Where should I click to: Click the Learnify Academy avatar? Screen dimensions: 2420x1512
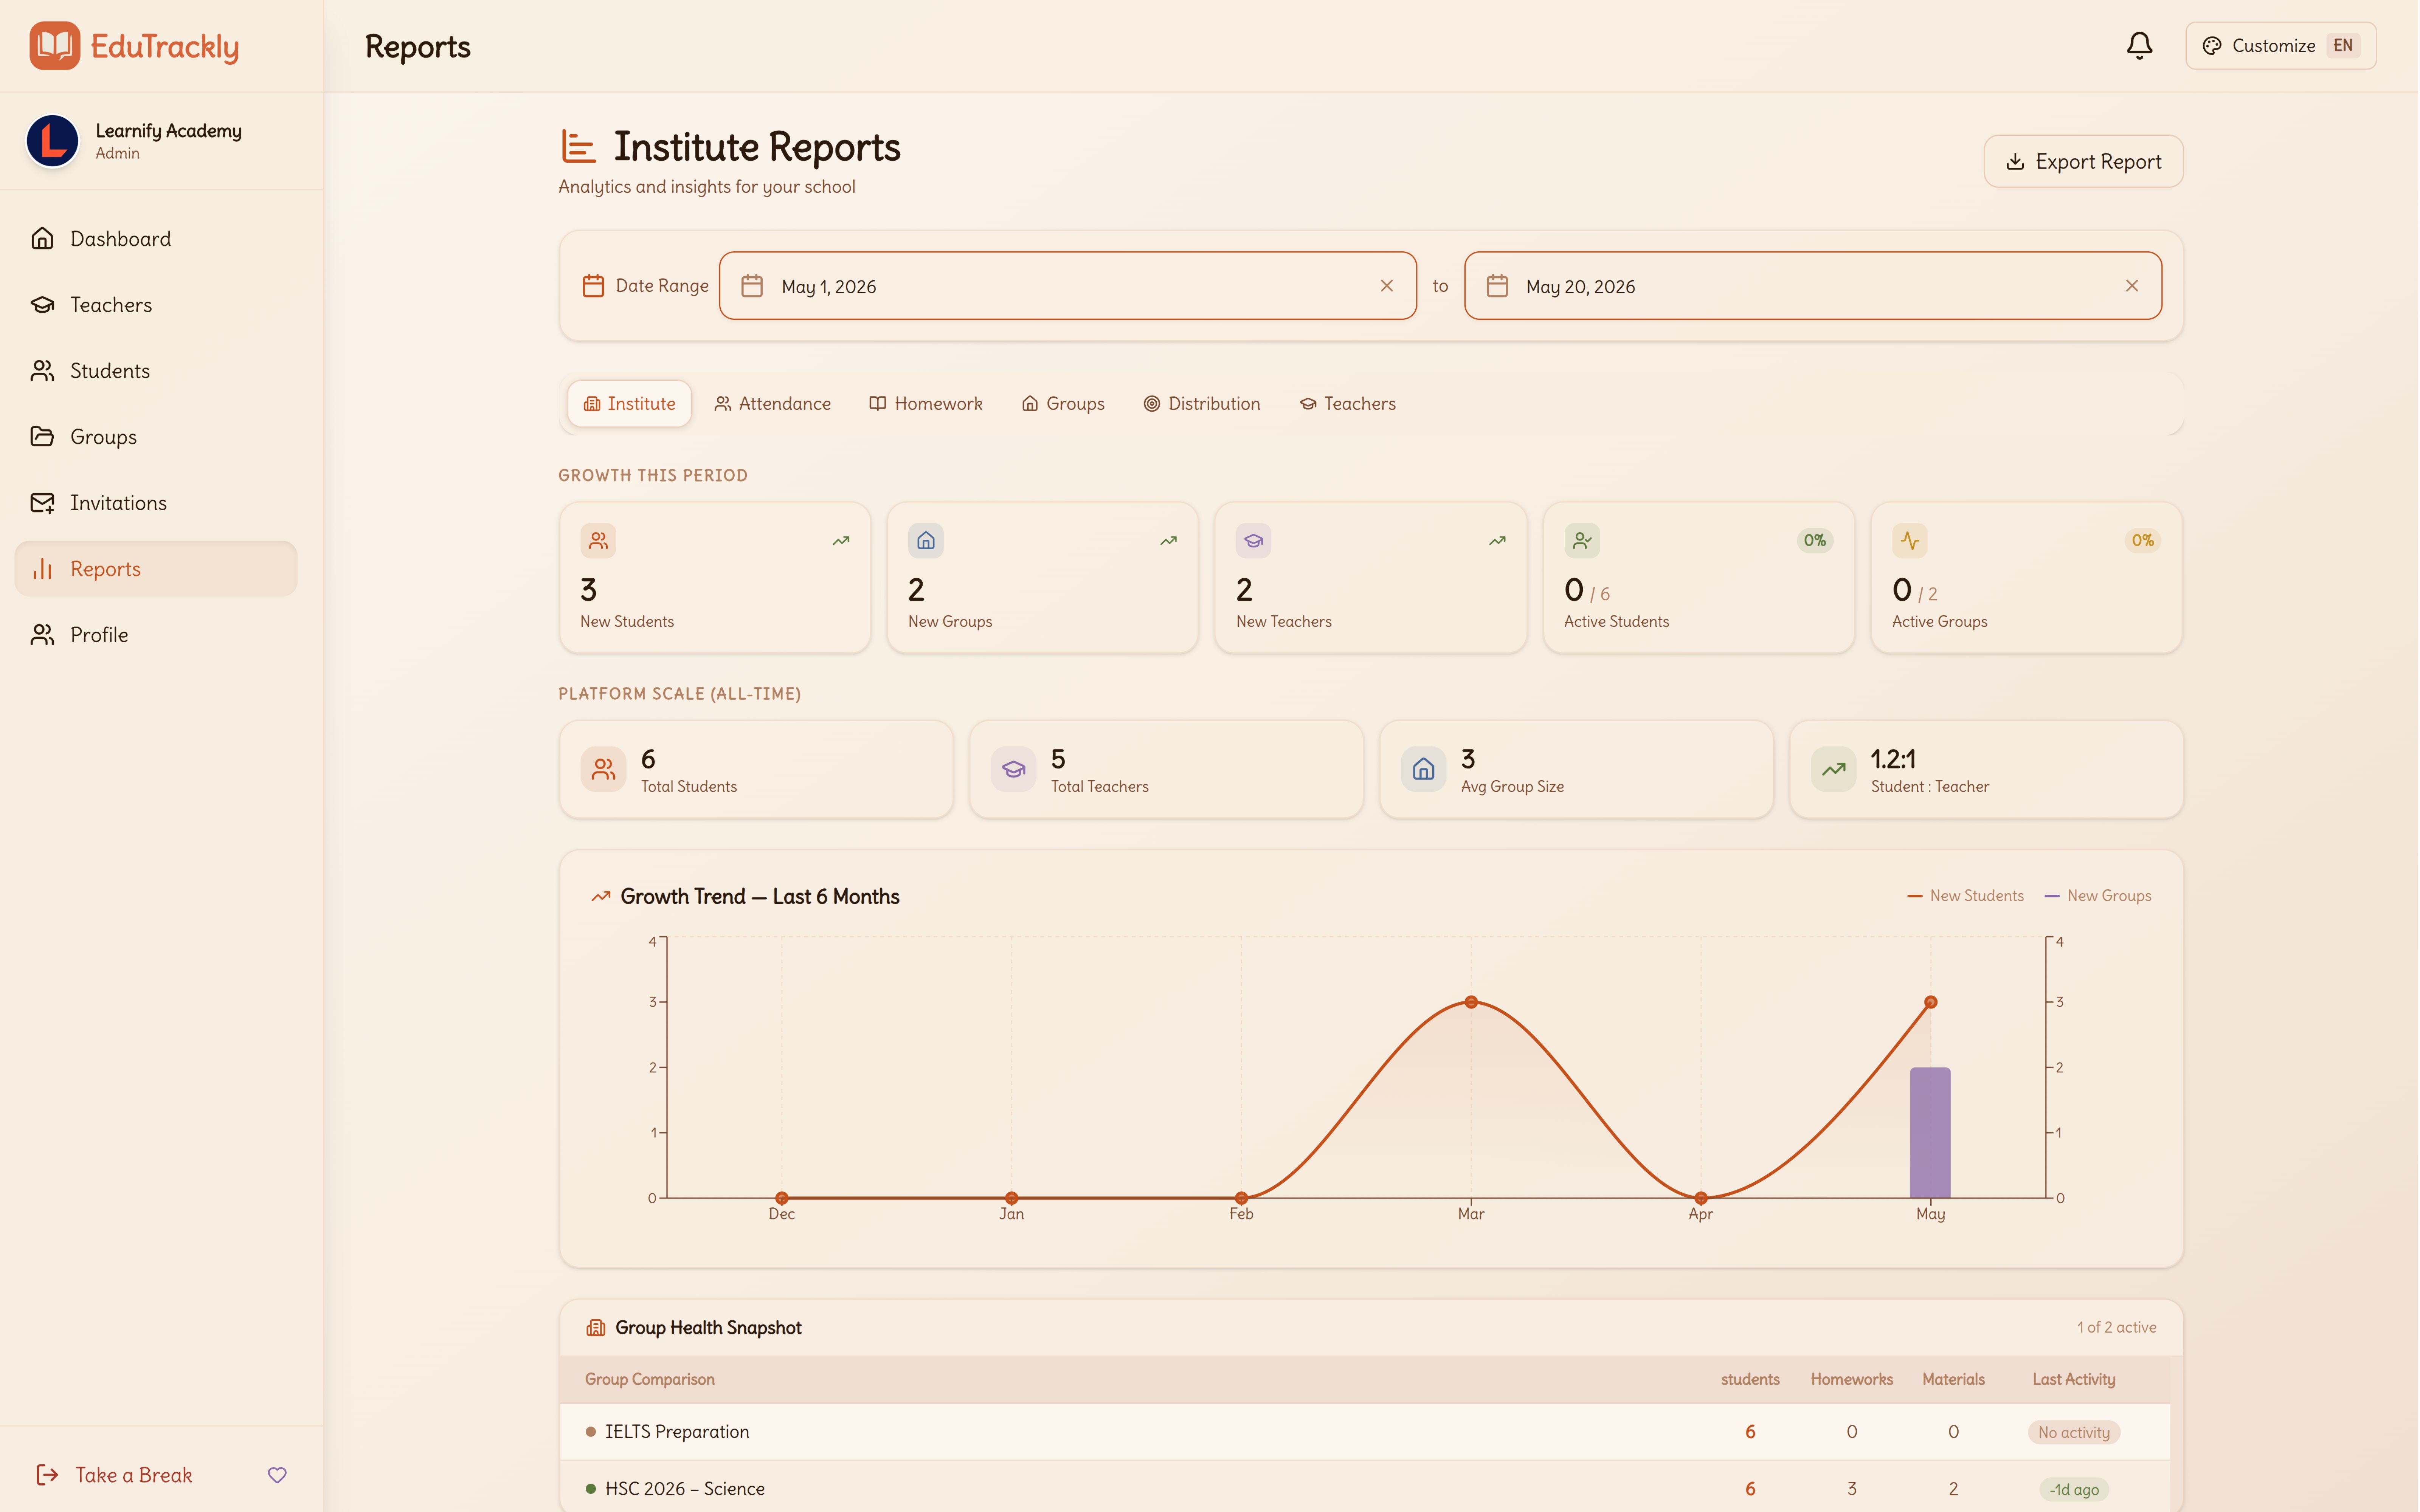(x=52, y=141)
